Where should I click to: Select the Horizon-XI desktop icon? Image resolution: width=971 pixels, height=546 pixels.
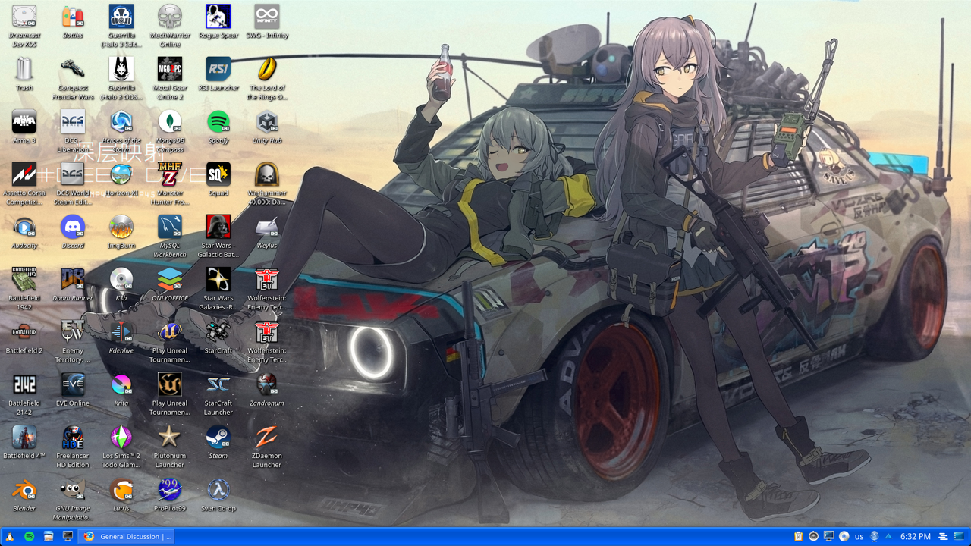tap(121, 174)
